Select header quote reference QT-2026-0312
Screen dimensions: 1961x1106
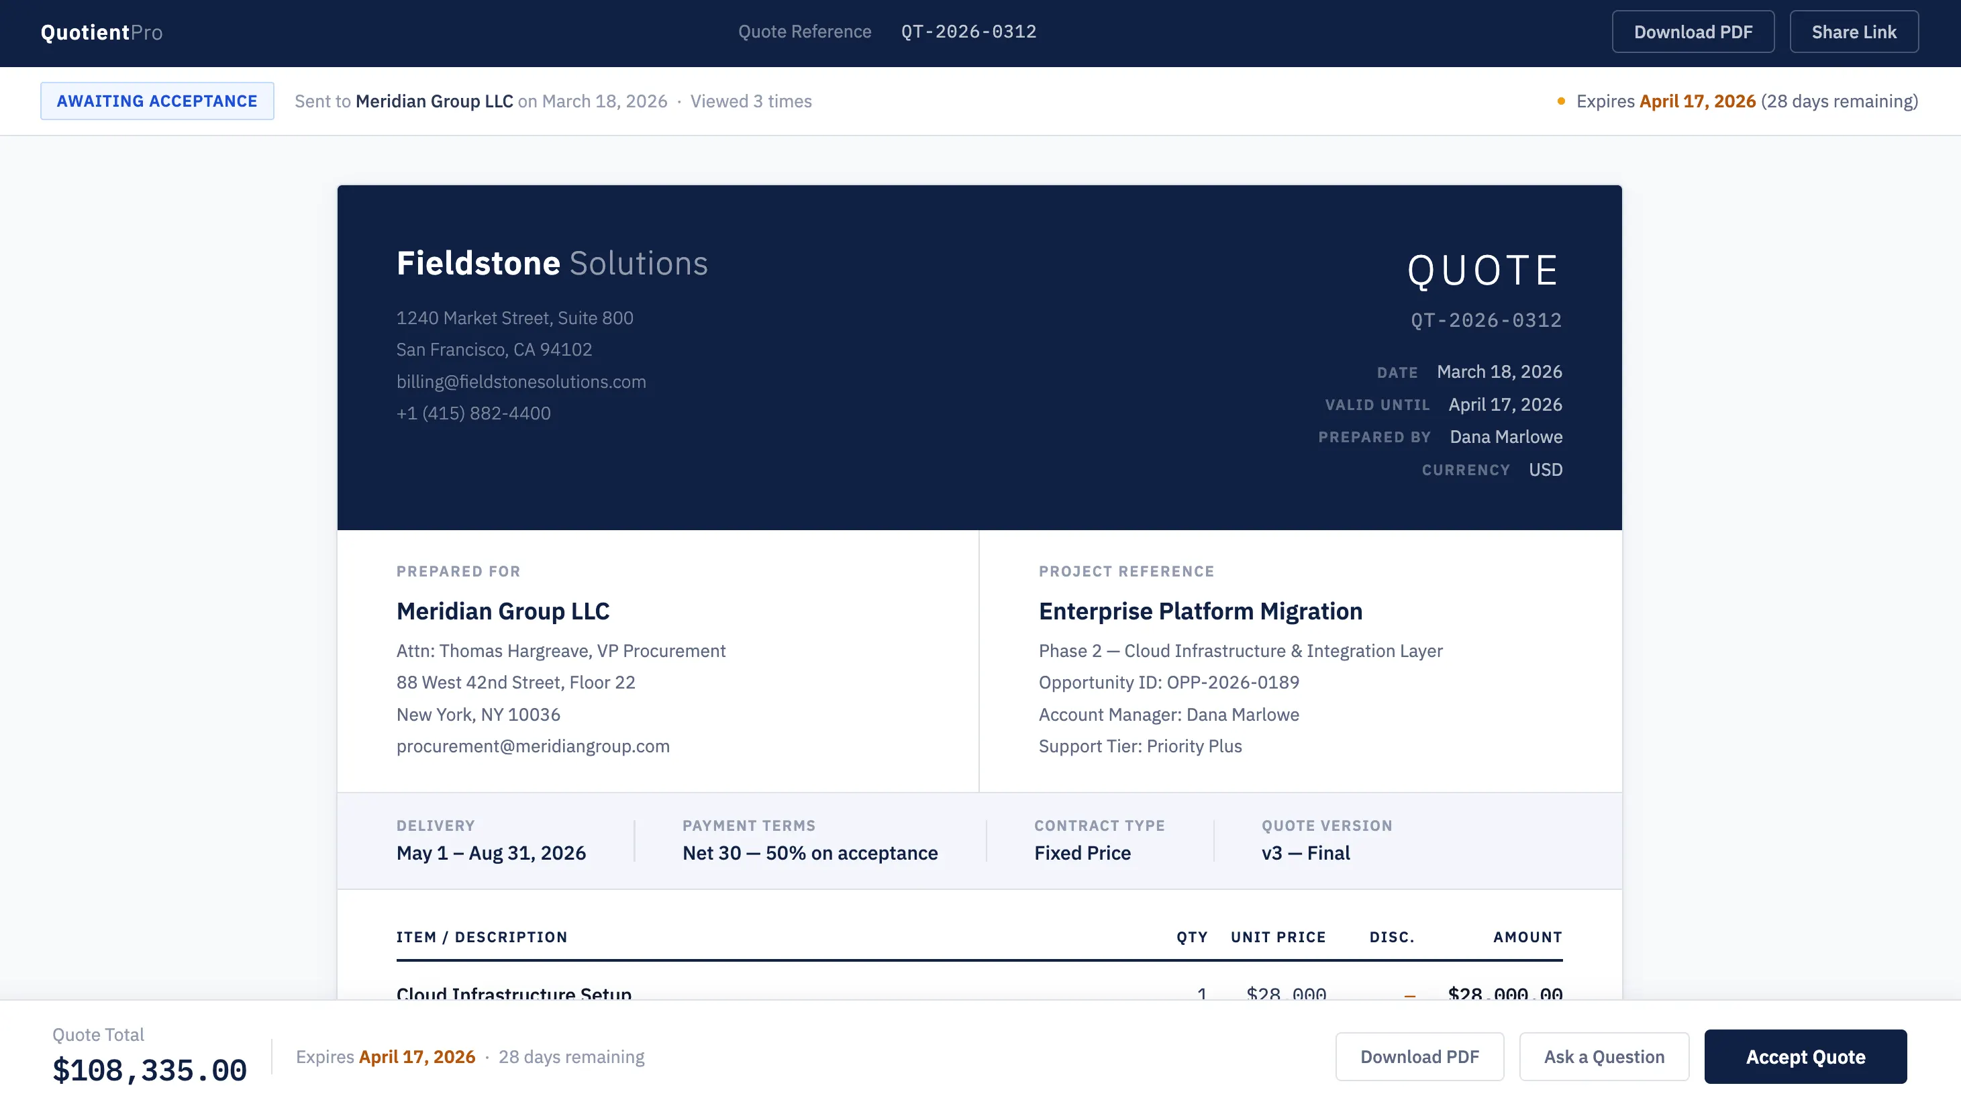[x=969, y=32]
